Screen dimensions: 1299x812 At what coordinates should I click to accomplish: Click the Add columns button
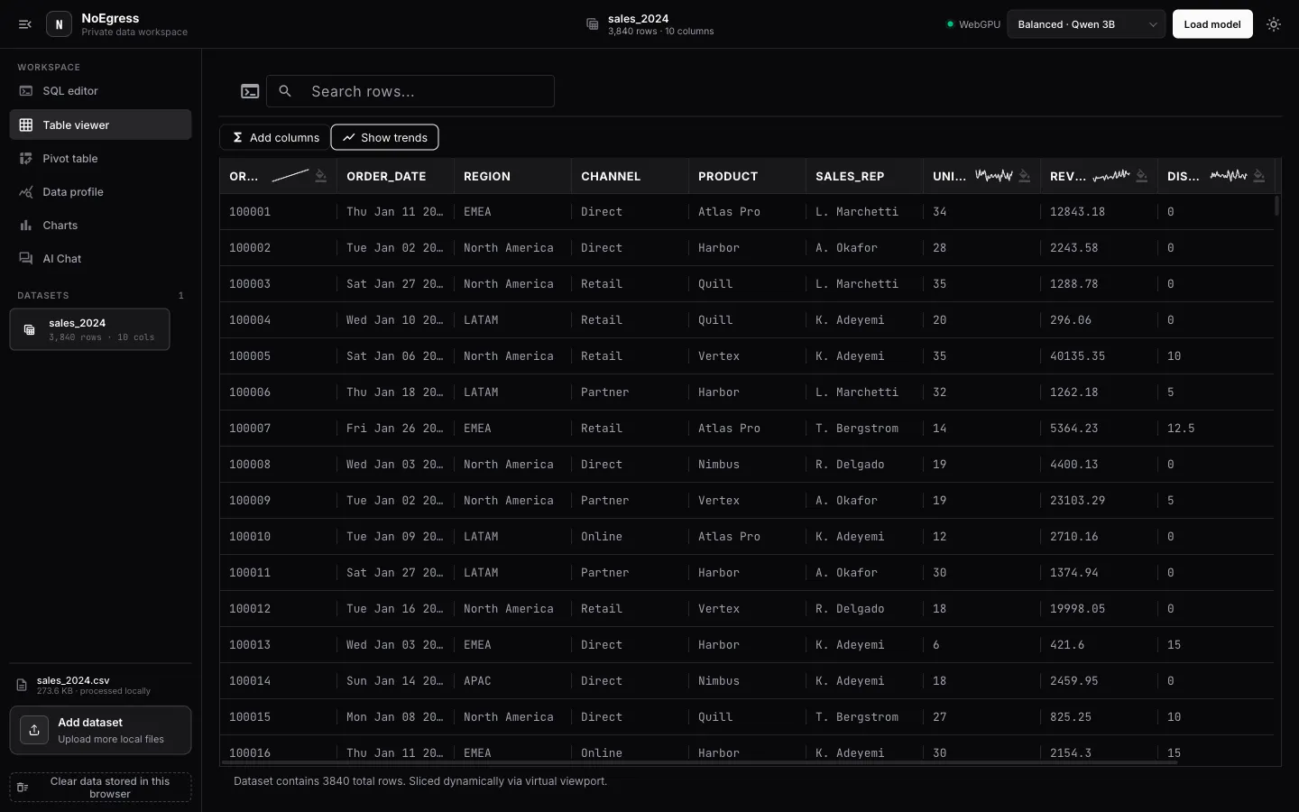(275, 137)
